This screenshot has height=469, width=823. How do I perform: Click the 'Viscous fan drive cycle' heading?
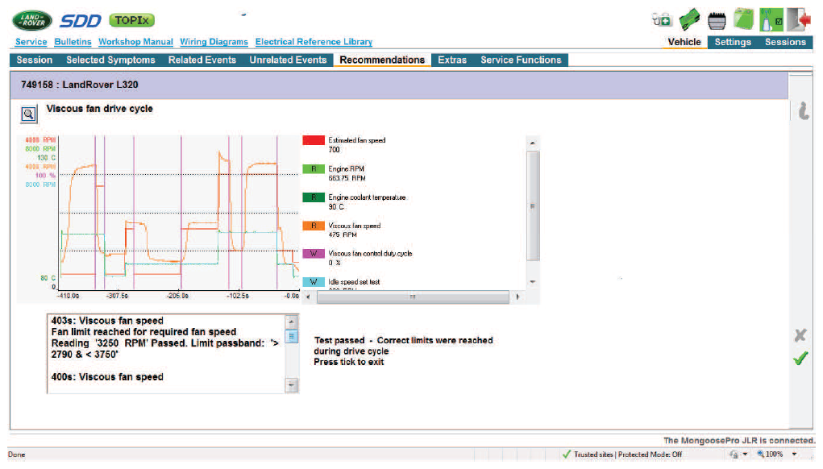[x=100, y=109]
